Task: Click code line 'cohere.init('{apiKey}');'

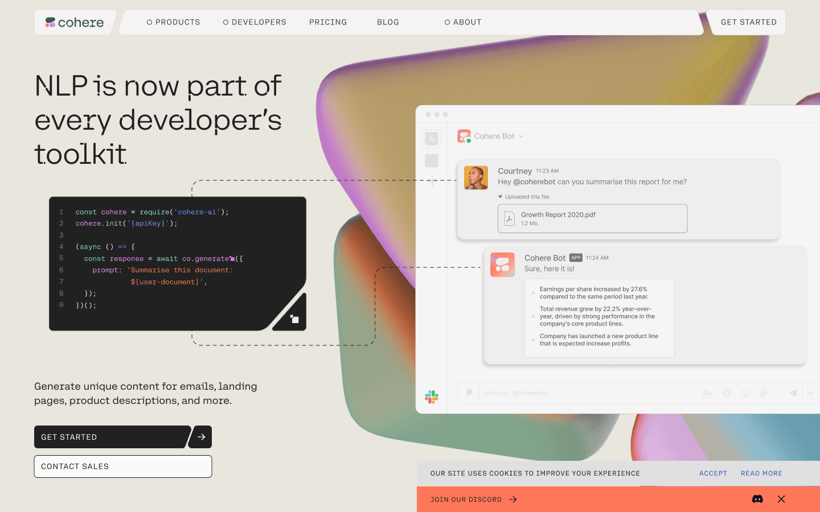Action: click(x=126, y=224)
